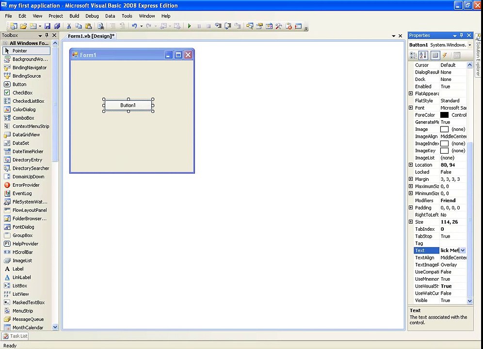Image resolution: width=483 pixels, height=349 pixels.
Task: Click the Open File folder icon
Action: [23, 26]
